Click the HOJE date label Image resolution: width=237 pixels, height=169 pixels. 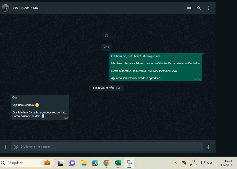[x=106, y=48]
